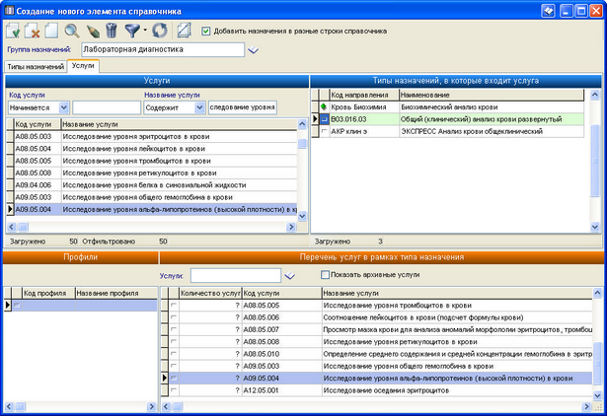Click the magnifying glass search icon
Image resolution: width=607 pixels, height=416 pixels.
tap(72, 31)
